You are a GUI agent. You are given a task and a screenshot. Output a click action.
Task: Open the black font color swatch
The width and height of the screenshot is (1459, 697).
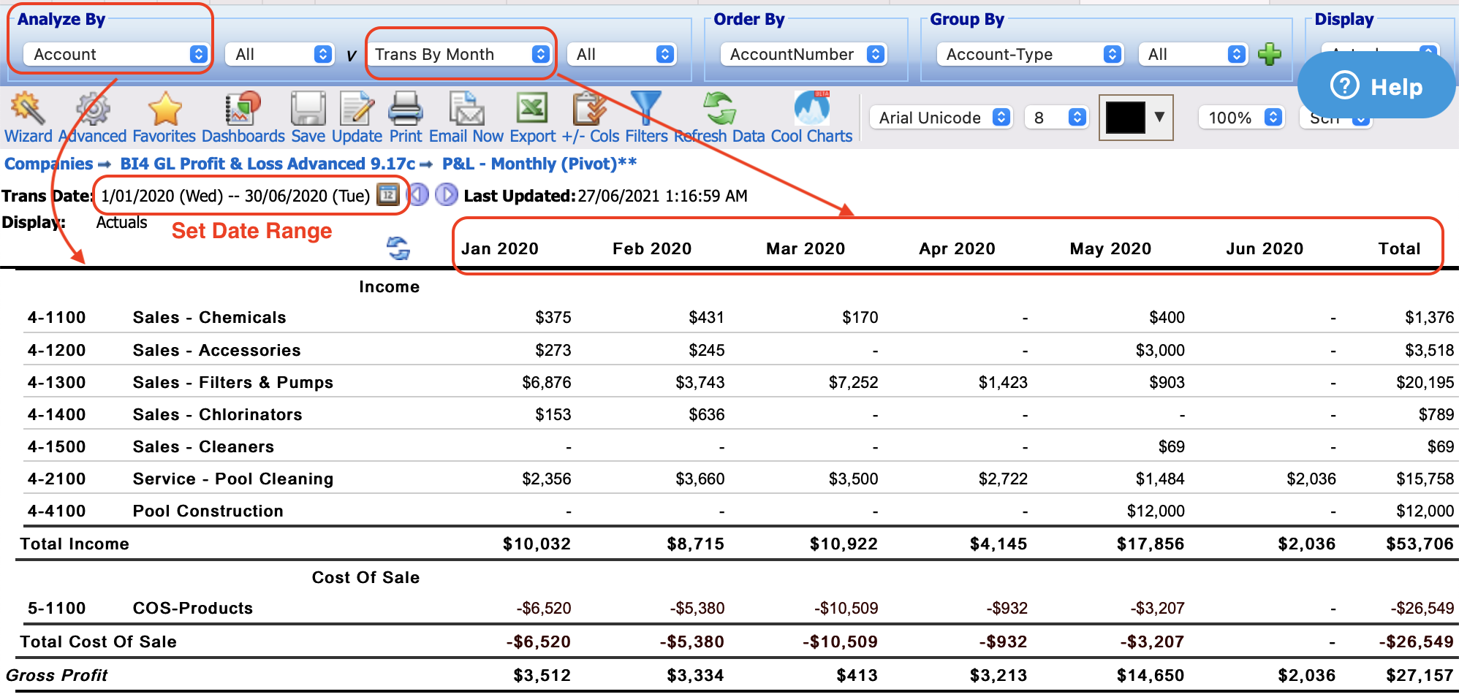(1136, 118)
